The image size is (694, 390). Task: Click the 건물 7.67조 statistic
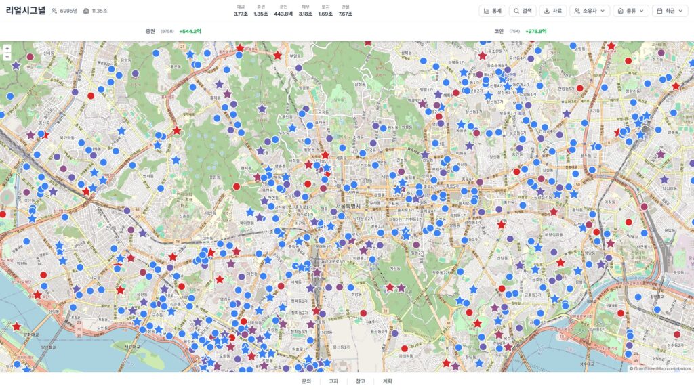coord(345,11)
